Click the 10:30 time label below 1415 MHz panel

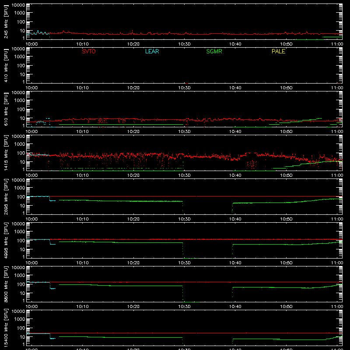[x=184, y=175]
